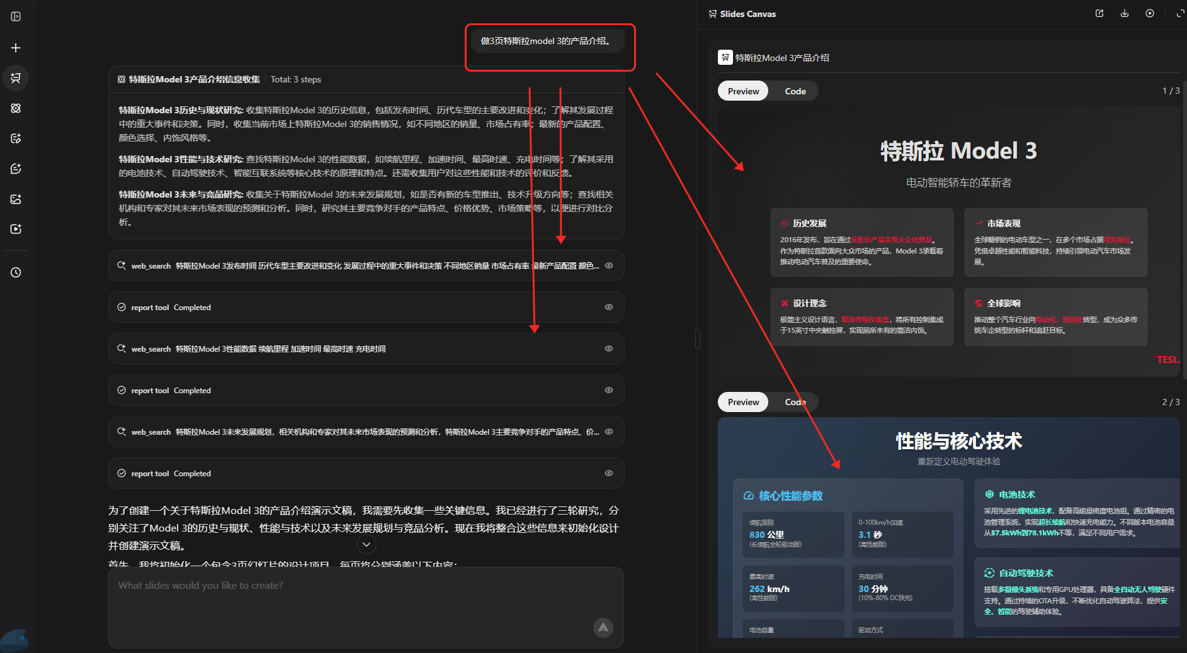Share the slides using the share icon
The width and height of the screenshot is (1187, 653).
(x=1099, y=13)
